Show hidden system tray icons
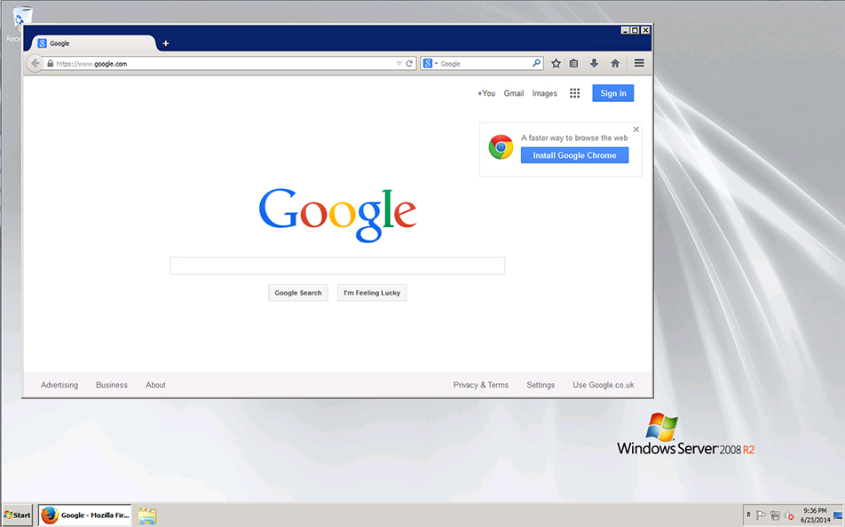This screenshot has height=527, width=845. [748, 515]
